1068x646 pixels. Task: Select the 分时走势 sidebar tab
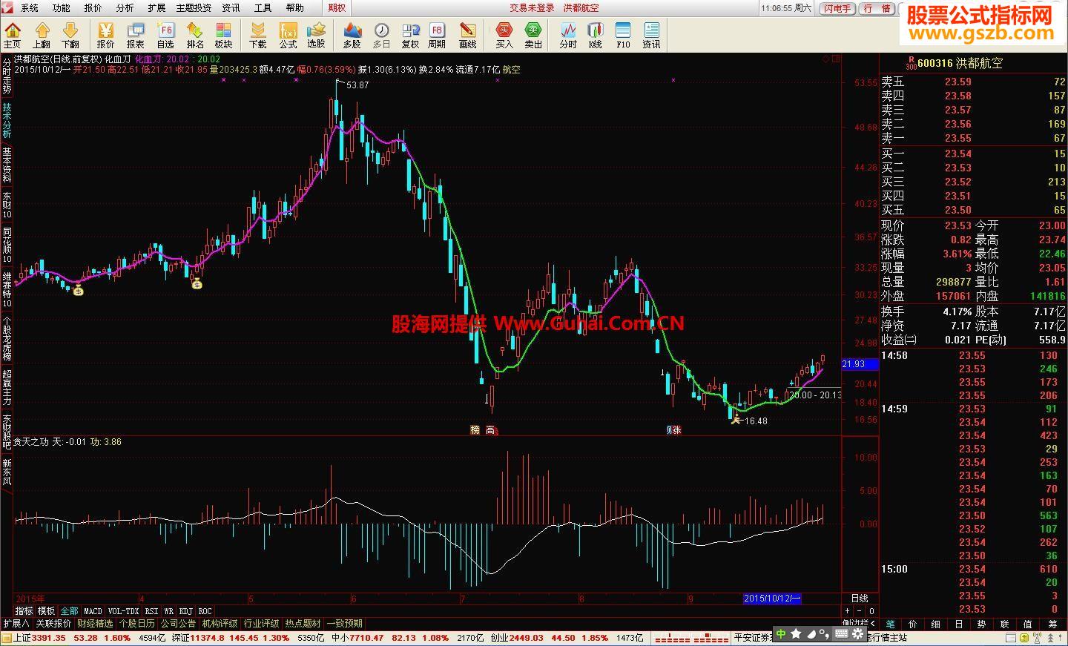(7, 76)
